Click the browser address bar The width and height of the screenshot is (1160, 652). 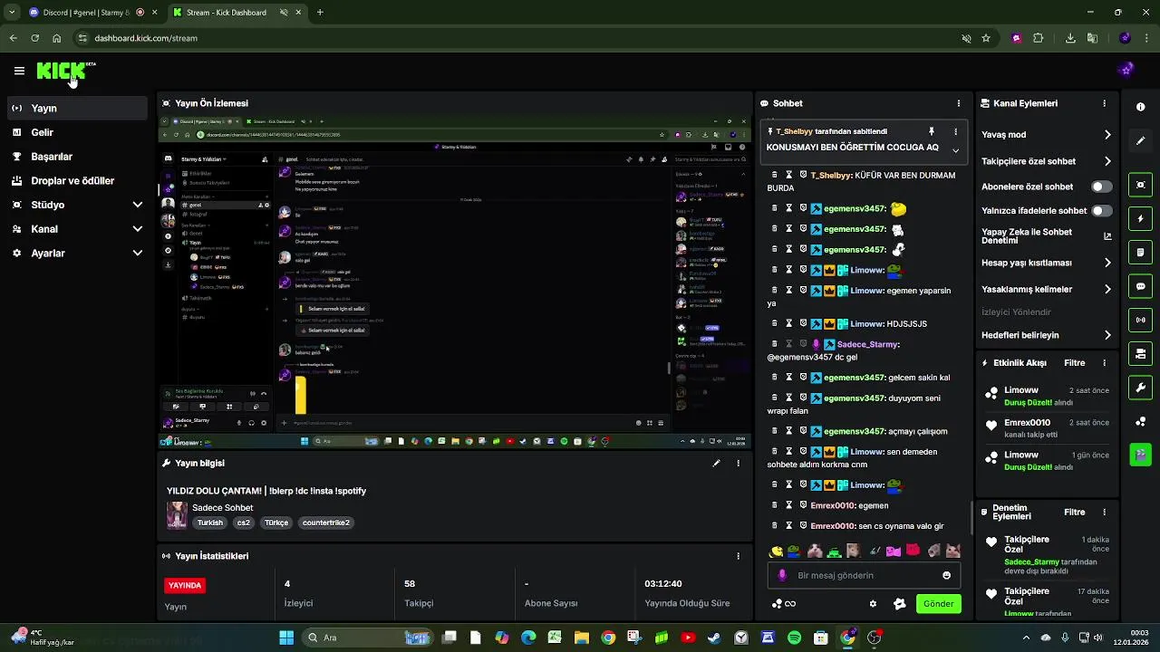coord(517,38)
